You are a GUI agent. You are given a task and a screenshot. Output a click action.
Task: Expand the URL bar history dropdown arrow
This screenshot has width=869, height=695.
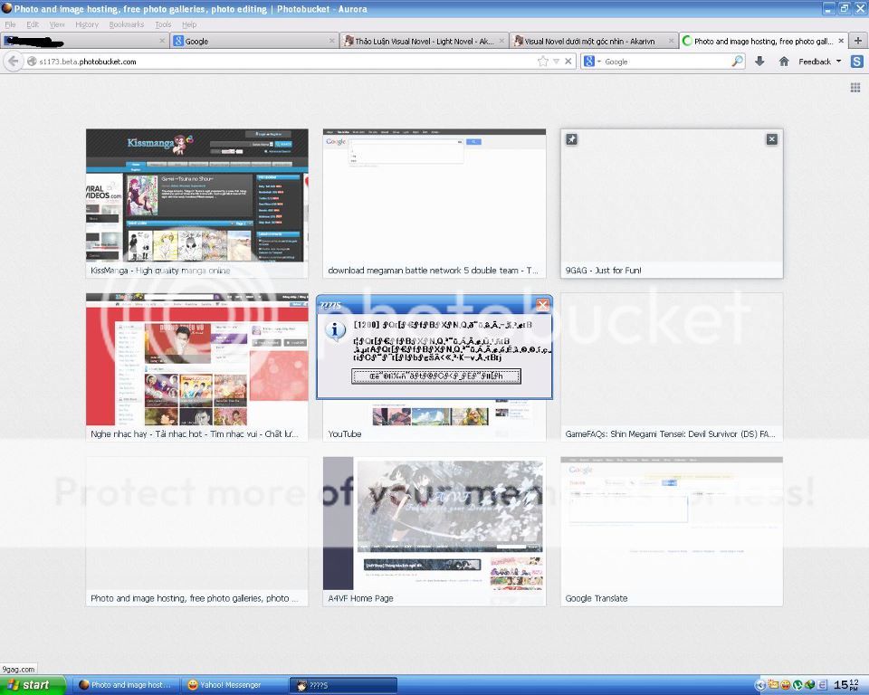pos(557,62)
